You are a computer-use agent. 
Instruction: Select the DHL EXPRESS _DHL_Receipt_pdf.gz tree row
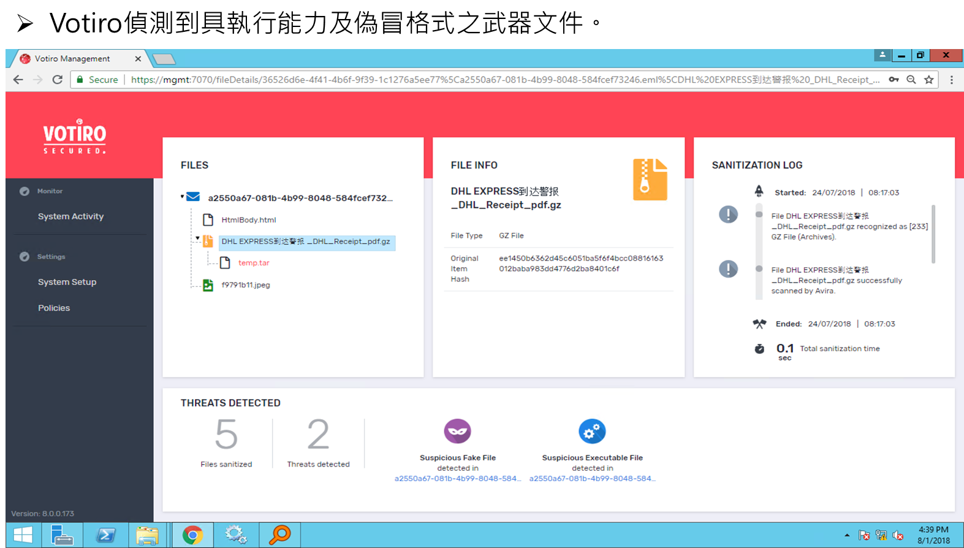pyautogui.click(x=307, y=242)
